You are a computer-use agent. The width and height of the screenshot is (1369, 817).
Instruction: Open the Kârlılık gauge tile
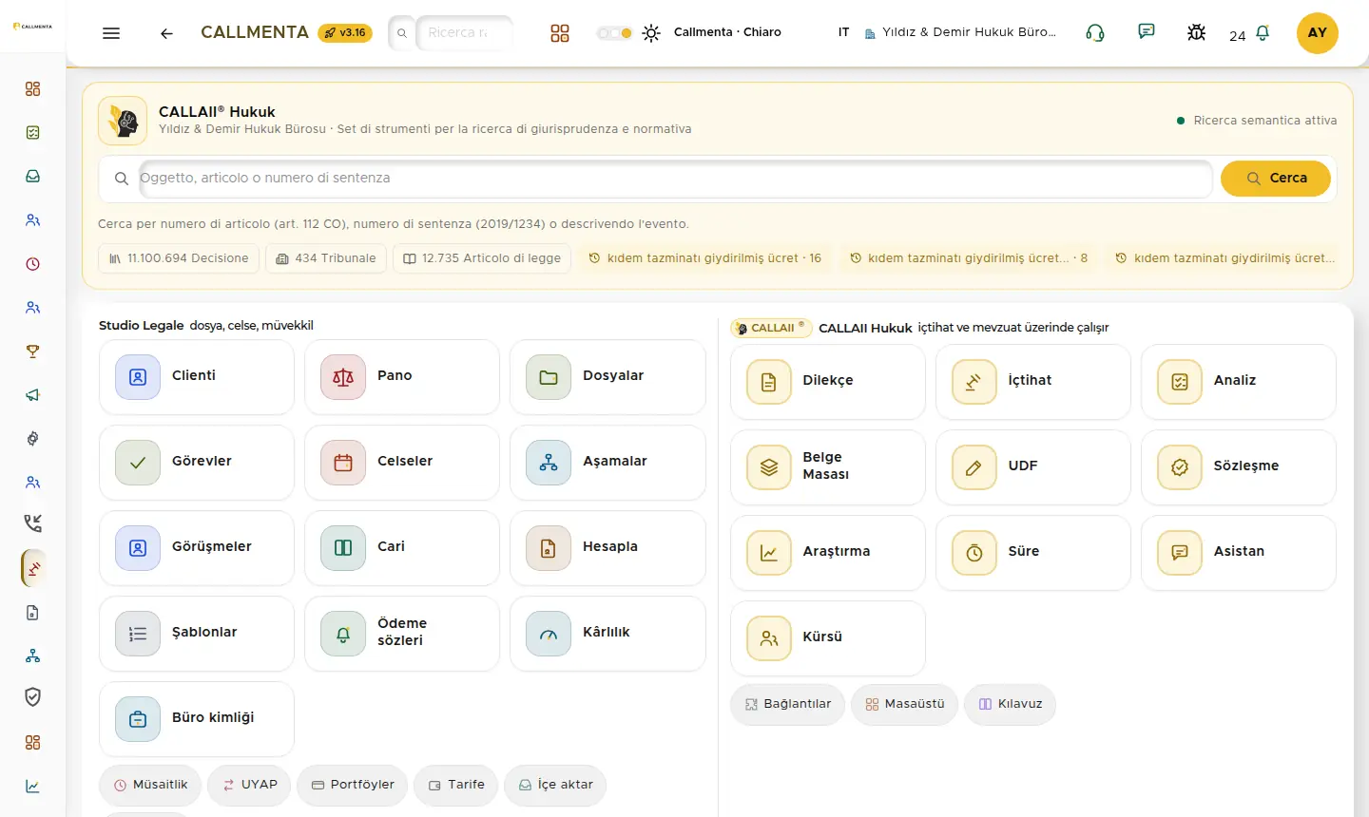pyautogui.click(x=607, y=633)
